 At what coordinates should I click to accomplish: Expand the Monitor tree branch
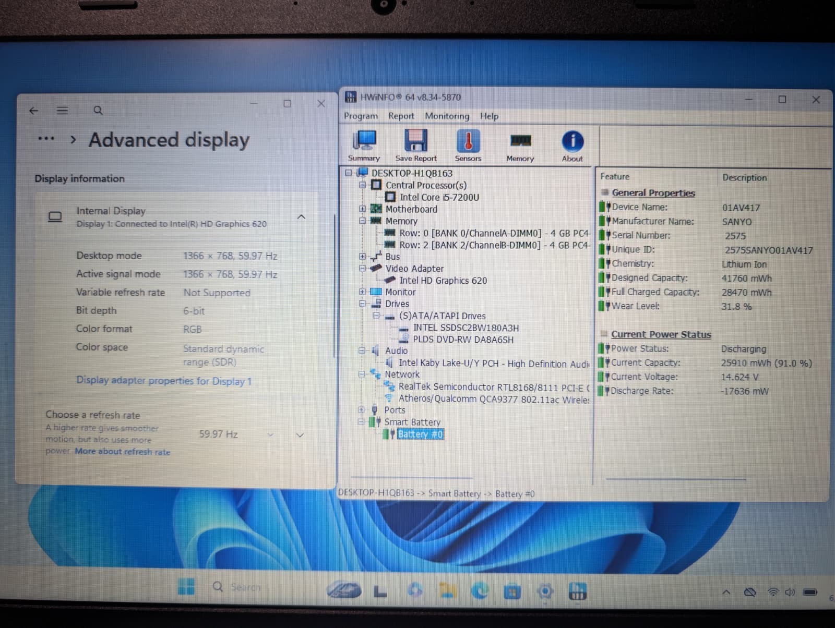coord(363,292)
